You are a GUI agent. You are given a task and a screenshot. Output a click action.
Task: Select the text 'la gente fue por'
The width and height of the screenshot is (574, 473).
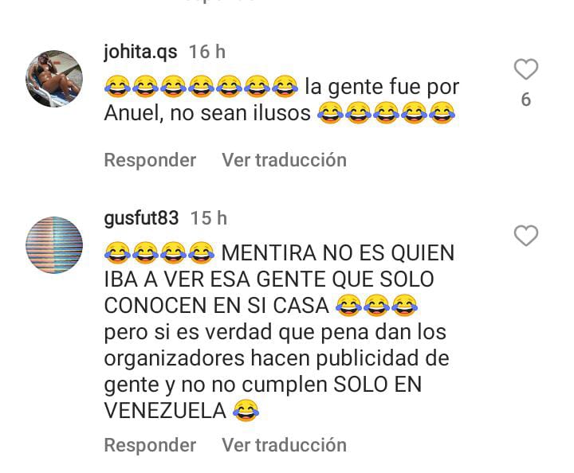tap(382, 87)
